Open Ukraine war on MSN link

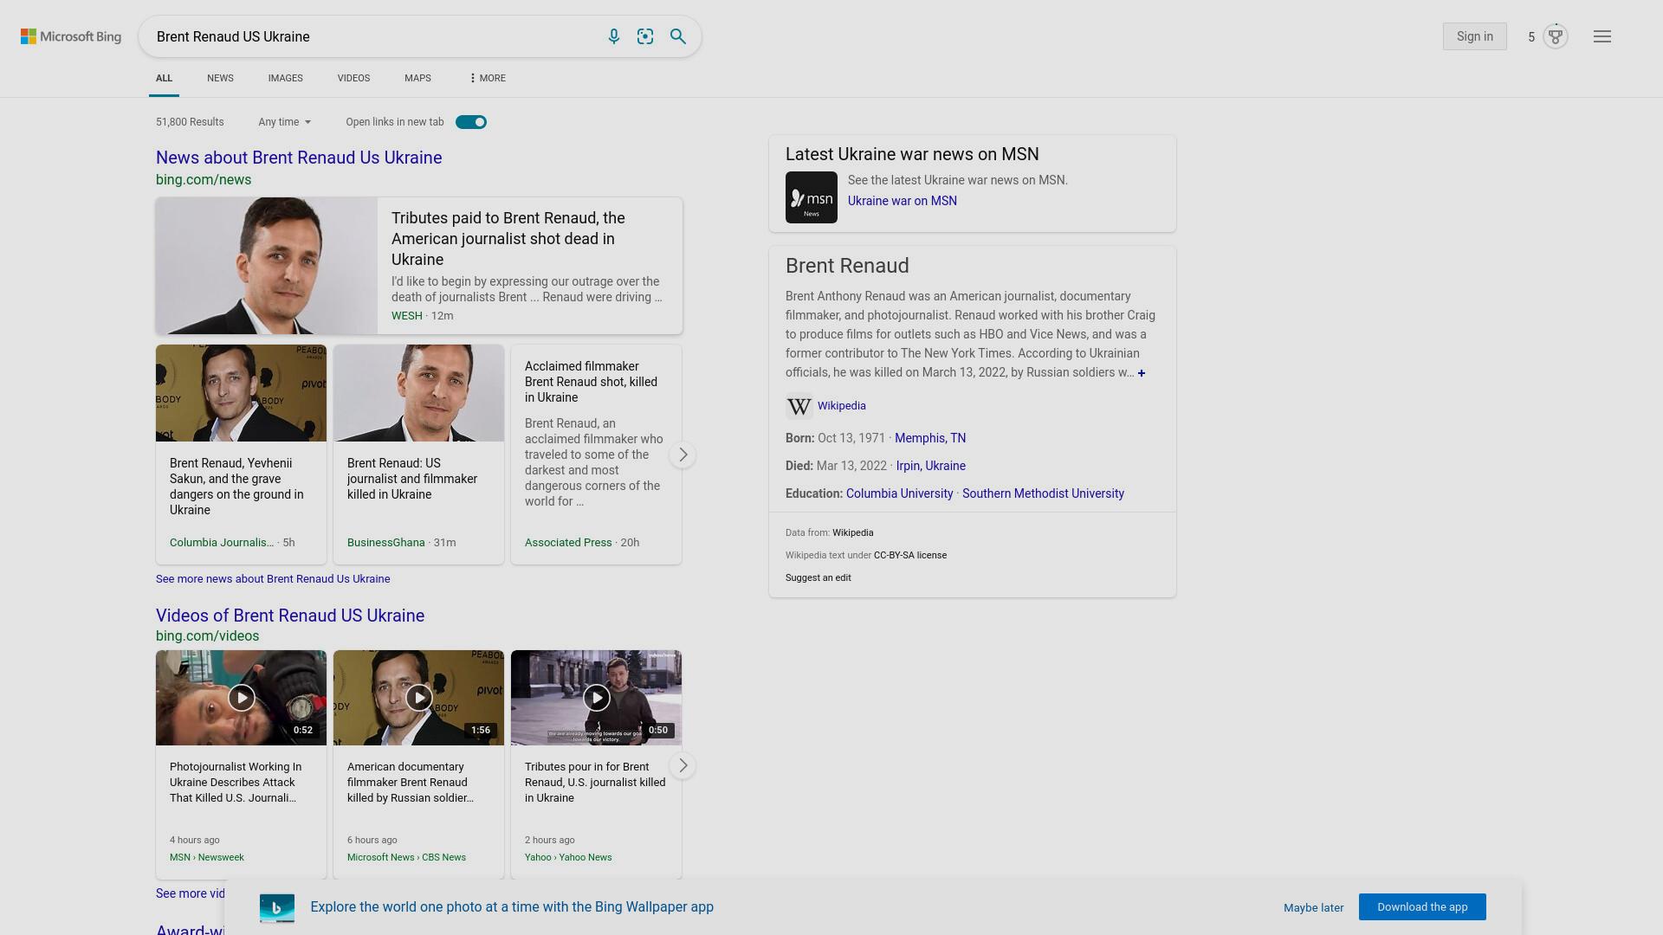pos(902,201)
